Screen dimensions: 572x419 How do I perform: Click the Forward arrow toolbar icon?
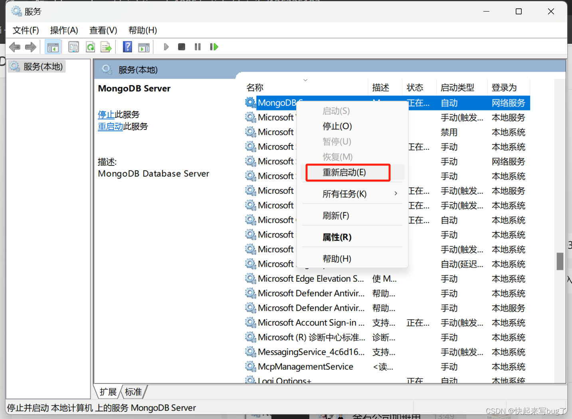(x=31, y=47)
